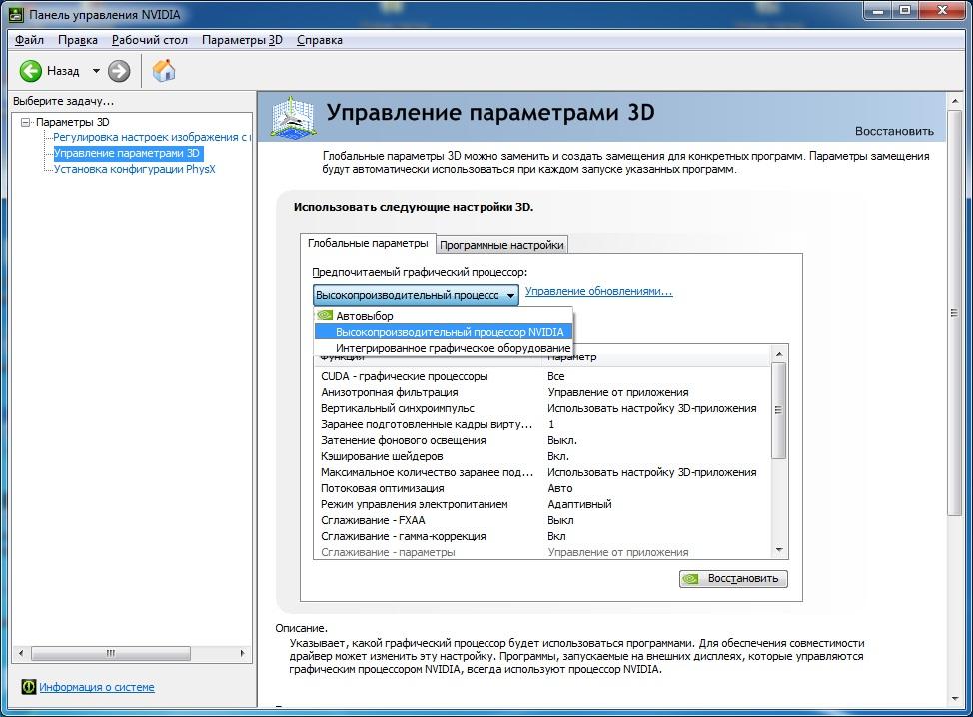Select the Вертикальный синхроимпульс setting row

(542, 408)
